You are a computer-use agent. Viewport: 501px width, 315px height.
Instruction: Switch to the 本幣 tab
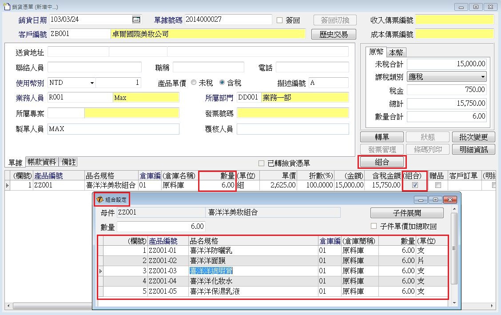(396, 52)
